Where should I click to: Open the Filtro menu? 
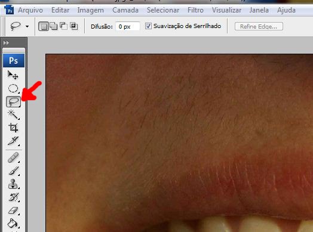(195, 10)
